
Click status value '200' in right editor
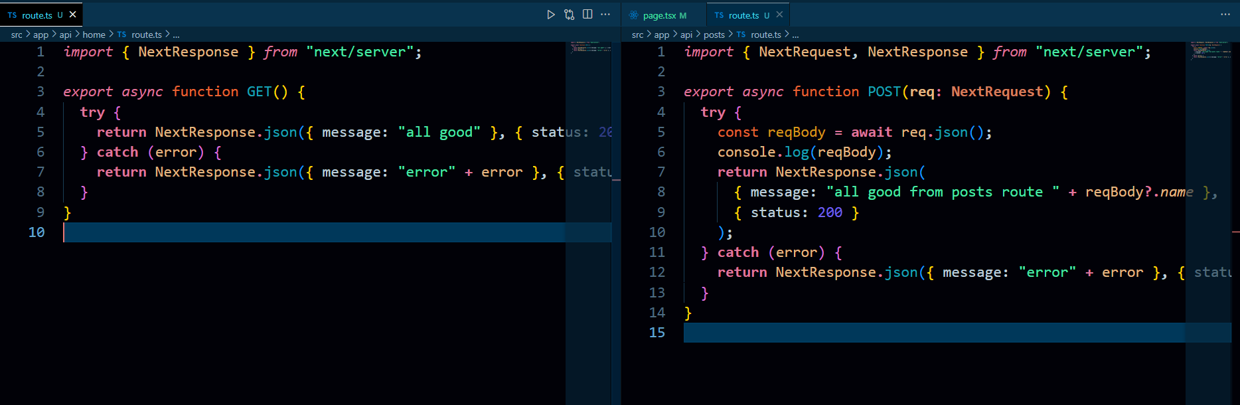coord(830,212)
